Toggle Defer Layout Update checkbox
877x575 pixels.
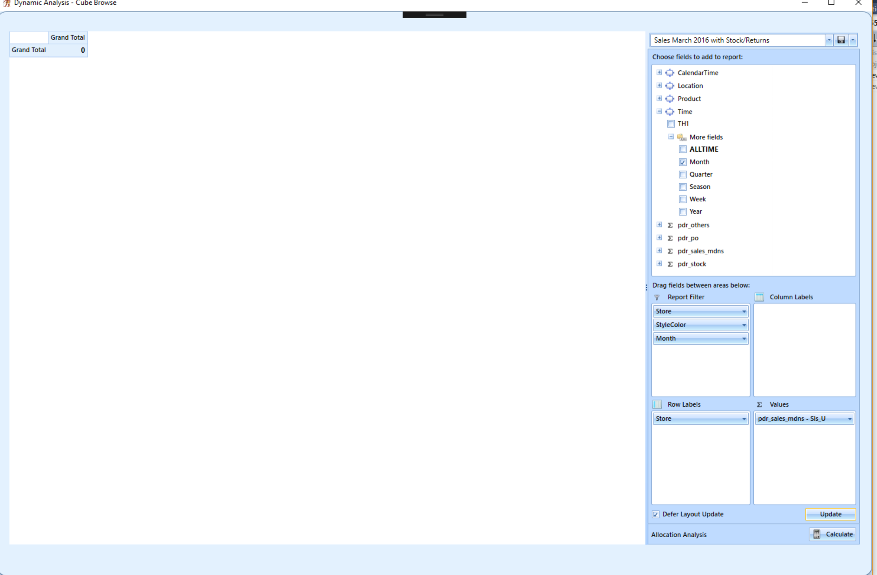(x=655, y=514)
